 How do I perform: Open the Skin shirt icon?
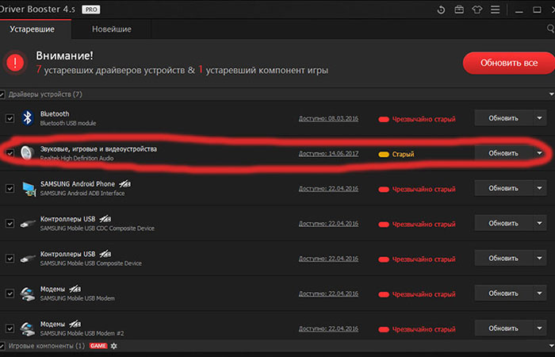(x=477, y=10)
